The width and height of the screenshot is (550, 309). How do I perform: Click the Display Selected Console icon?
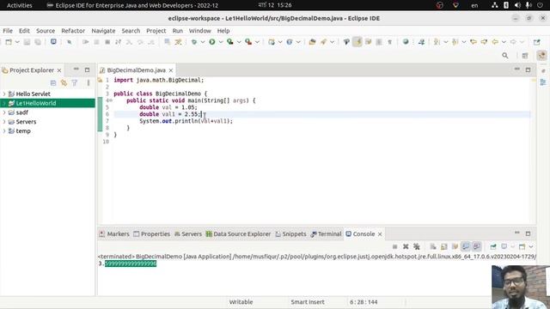pyautogui.click(x=504, y=246)
